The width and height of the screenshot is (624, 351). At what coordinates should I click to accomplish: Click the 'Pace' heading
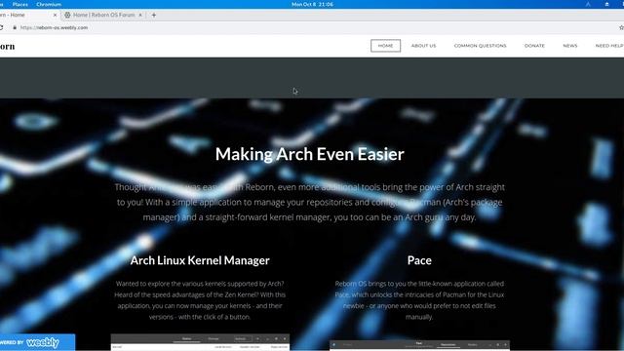[x=419, y=260]
